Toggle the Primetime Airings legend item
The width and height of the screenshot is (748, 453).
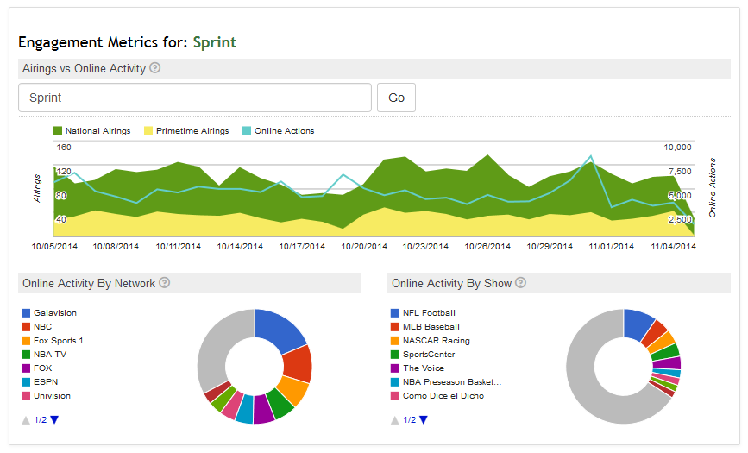tap(186, 131)
